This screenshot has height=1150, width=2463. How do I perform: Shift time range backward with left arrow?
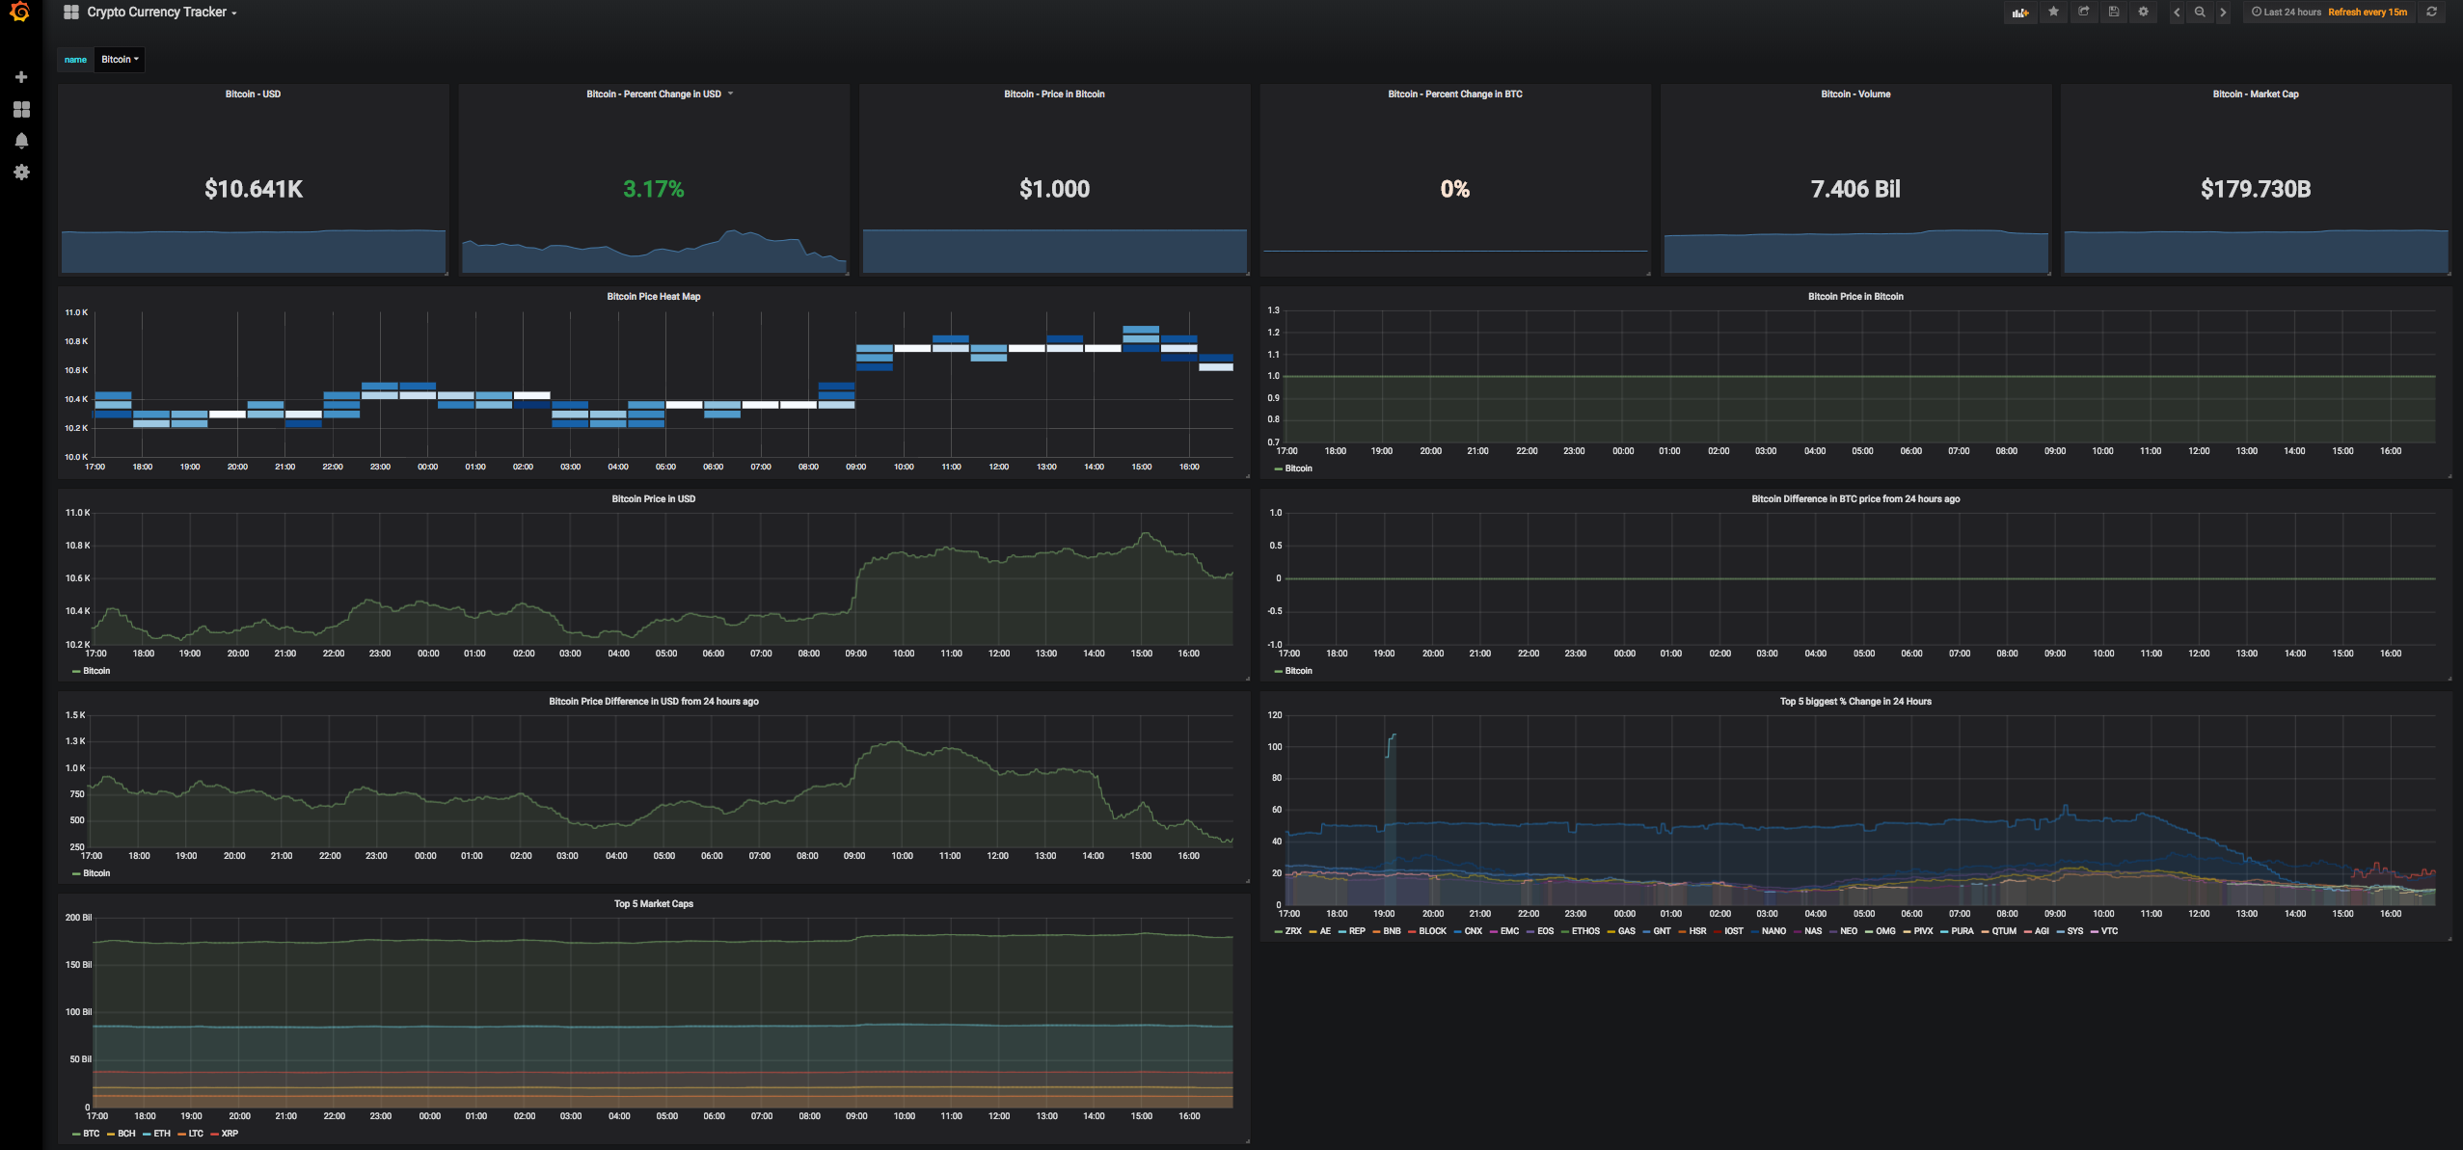[2177, 13]
